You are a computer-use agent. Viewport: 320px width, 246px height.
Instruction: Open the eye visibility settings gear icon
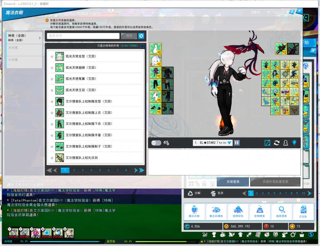click(x=166, y=143)
